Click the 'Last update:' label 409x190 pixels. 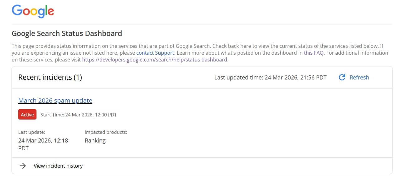pyautogui.click(x=31, y=132)
